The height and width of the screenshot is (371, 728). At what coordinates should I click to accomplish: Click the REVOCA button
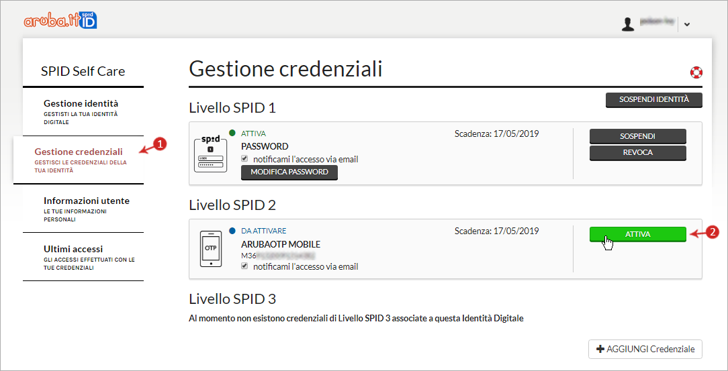(637, 152)
